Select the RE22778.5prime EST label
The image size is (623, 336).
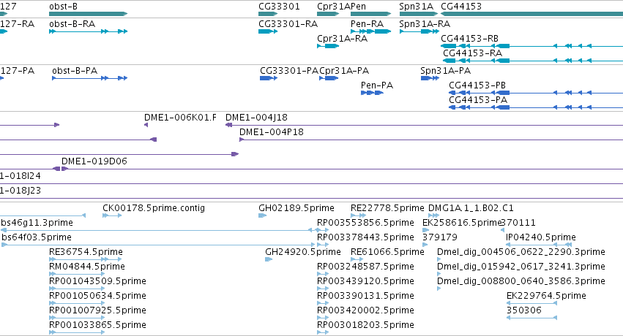coord(387,208)
